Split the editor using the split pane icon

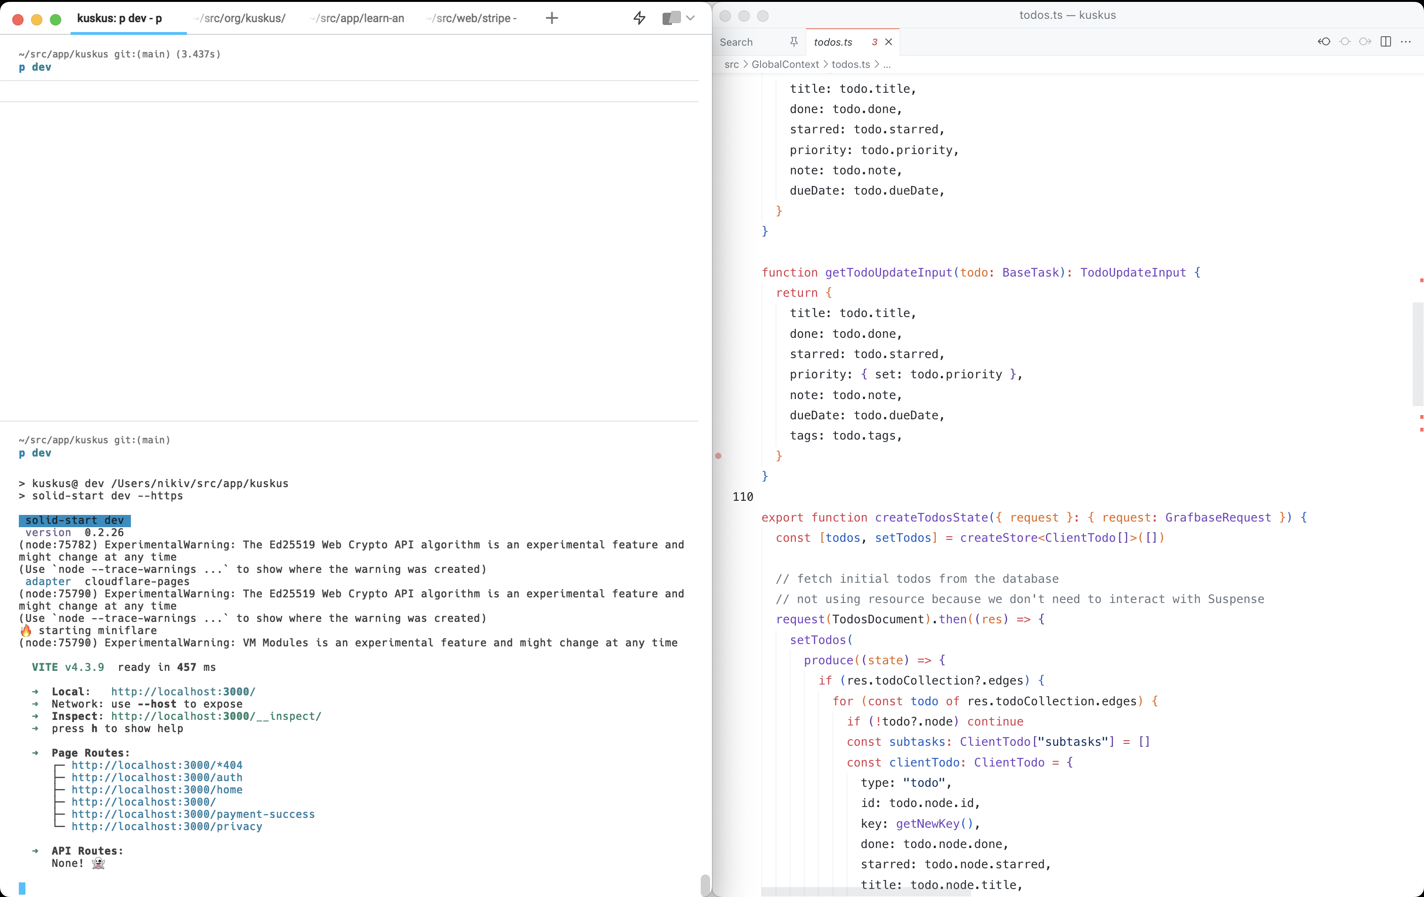tap(1386, 41)
